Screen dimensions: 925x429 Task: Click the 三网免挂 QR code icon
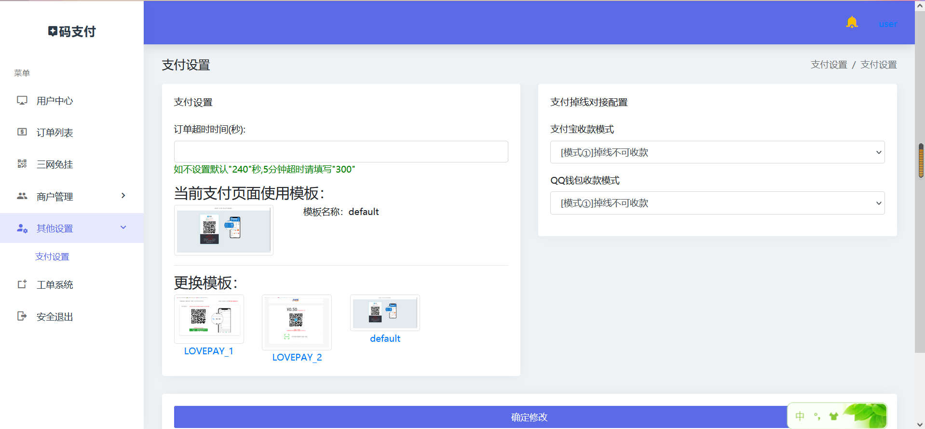(x=22, y=164)
